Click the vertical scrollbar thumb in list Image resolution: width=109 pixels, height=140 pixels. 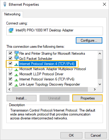tap(100, 69)
